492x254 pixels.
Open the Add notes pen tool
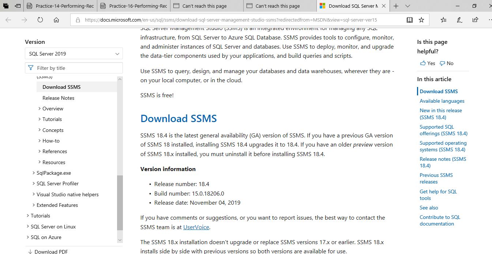pyautogui.click(x=459, y=20)
